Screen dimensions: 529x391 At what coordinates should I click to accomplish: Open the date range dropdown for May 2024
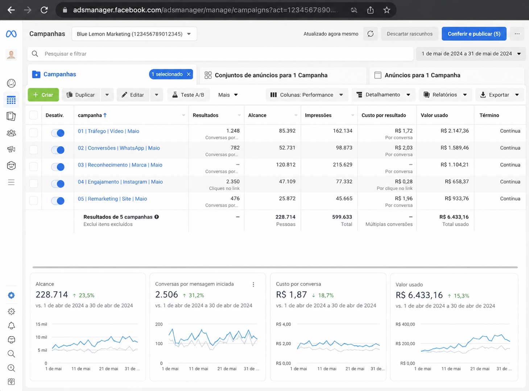(x=471, y=54)
